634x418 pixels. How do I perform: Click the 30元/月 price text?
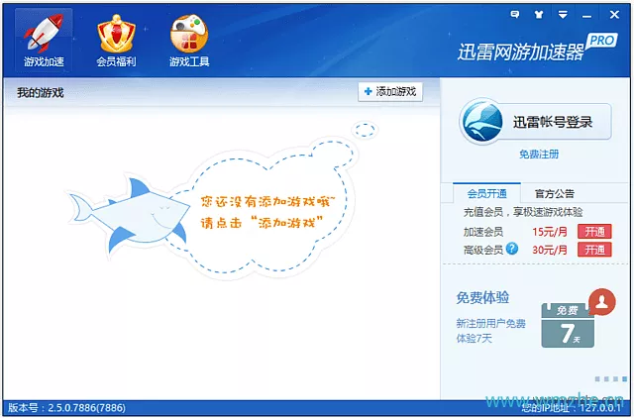(x=550, y=250)
